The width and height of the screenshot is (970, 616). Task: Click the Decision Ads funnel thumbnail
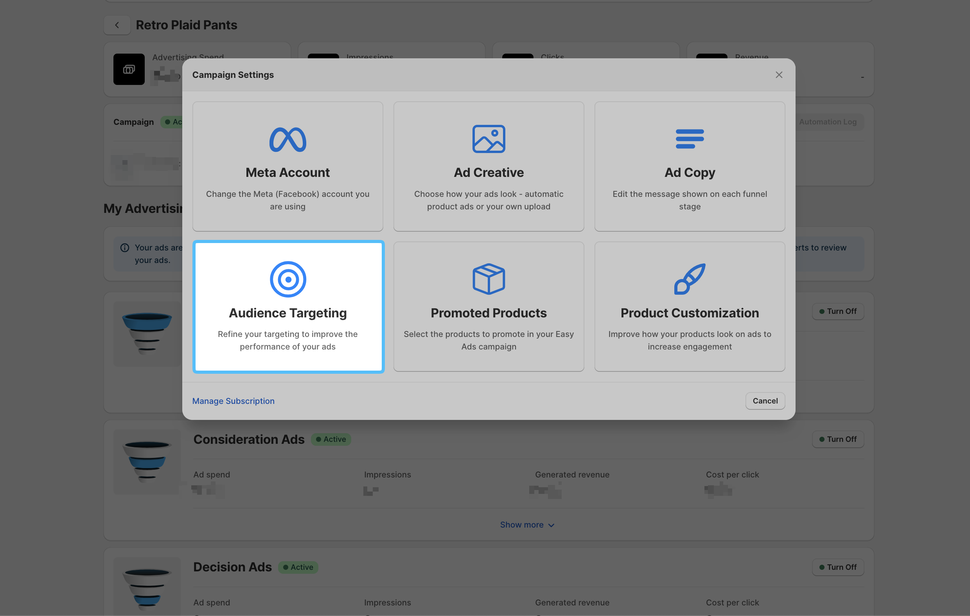[147, 587]
